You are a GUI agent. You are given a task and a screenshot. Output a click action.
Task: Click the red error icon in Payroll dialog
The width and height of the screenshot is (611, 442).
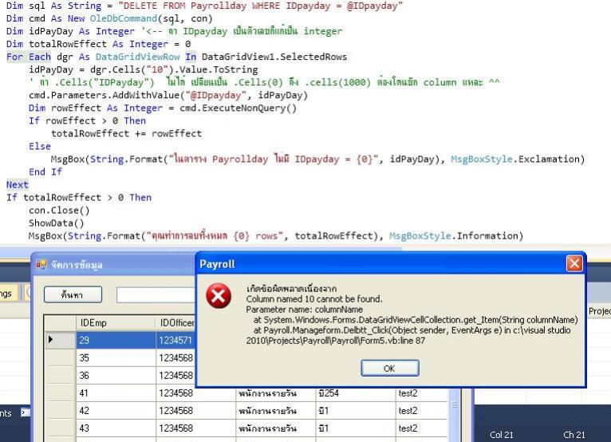pos(219,296)
